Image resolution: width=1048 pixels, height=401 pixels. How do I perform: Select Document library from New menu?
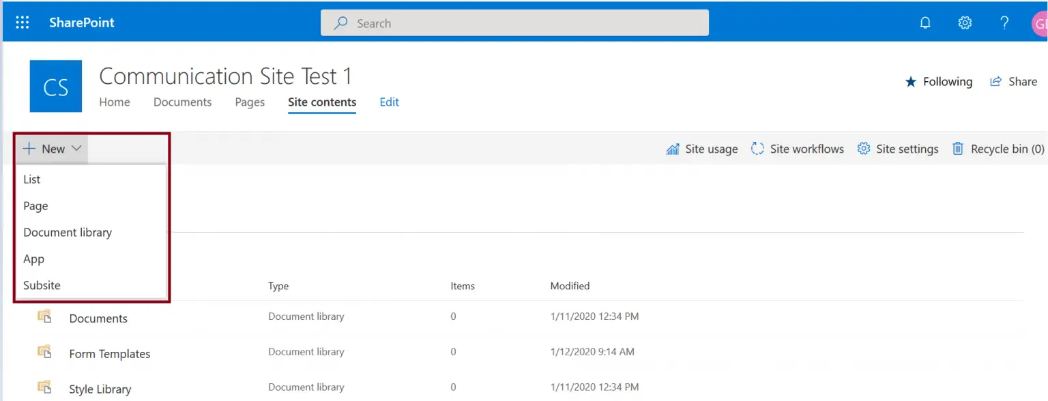click(x=68, y=232)
